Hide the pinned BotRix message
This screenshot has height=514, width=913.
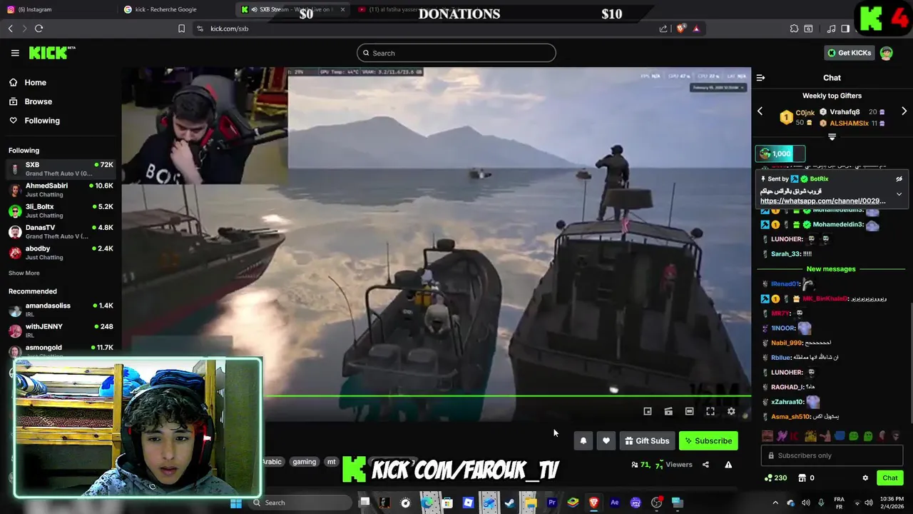899,179
